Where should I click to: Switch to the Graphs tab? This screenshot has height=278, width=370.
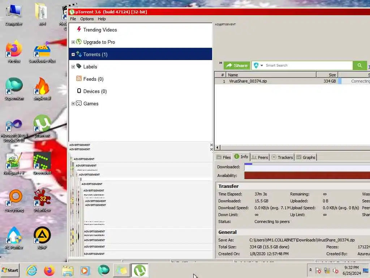pyautogui.click(x=306, y=157)
